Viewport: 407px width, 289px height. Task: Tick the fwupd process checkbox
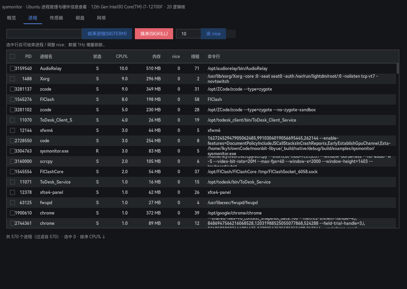[x=12, y=203]
